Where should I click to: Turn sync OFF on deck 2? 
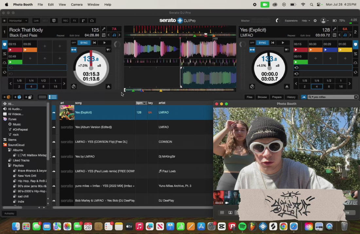pos(252,42)
